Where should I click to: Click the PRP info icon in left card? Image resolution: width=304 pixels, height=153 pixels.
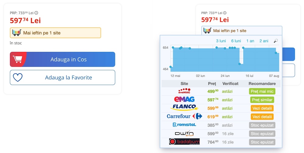36,13
